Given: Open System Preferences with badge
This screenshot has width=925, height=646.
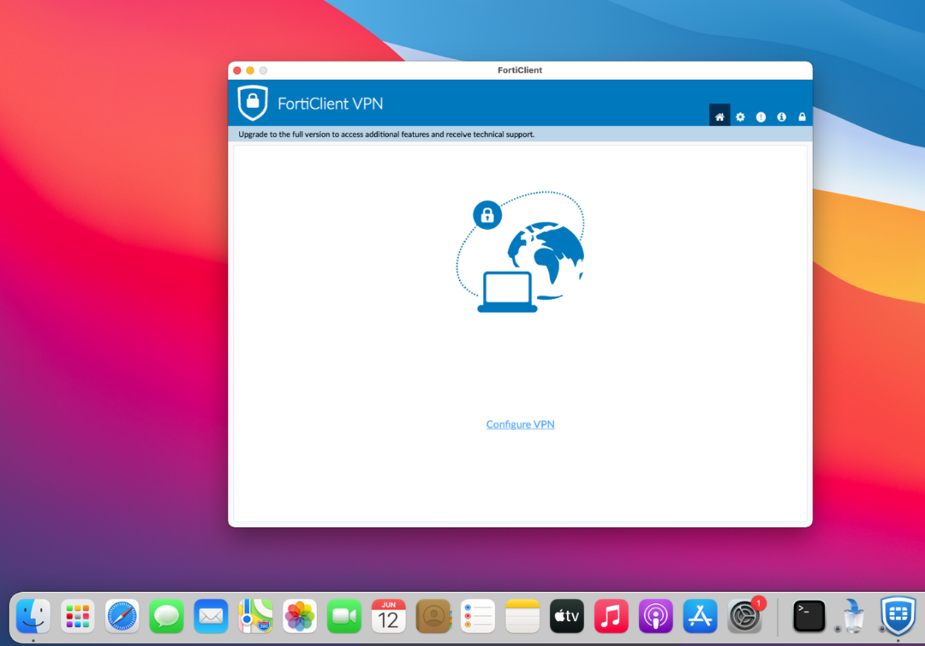Looking at the screenshot, I should coord(745,616).
